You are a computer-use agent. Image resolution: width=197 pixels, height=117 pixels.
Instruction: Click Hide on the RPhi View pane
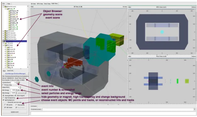tap(130, 7)
